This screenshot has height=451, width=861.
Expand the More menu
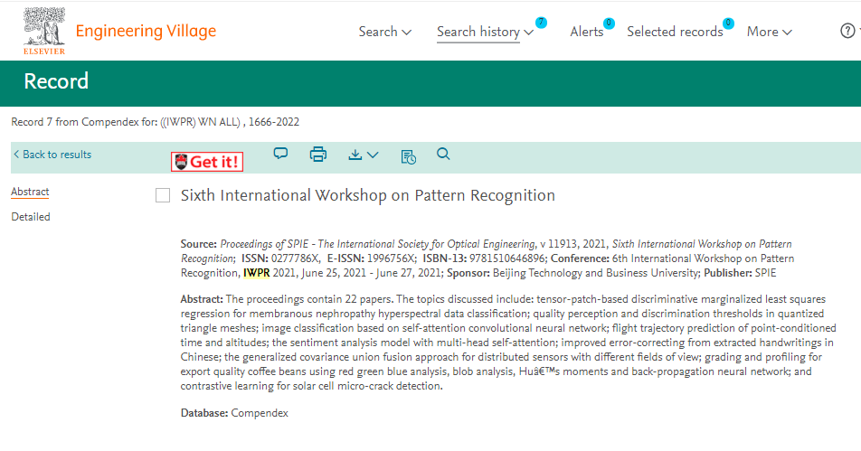pos(769,32)
